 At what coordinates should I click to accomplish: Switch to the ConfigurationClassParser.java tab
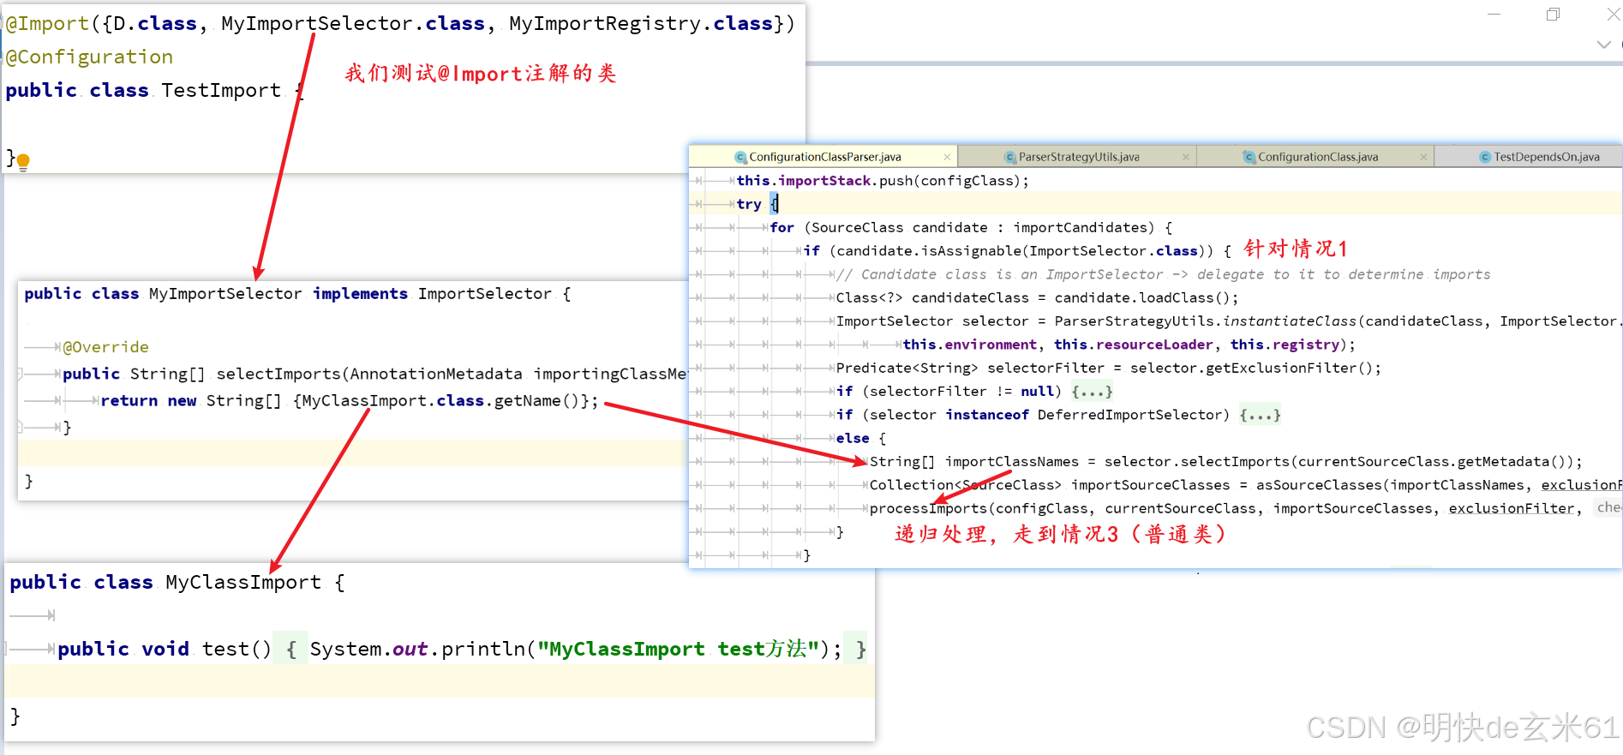pos(824,157)
